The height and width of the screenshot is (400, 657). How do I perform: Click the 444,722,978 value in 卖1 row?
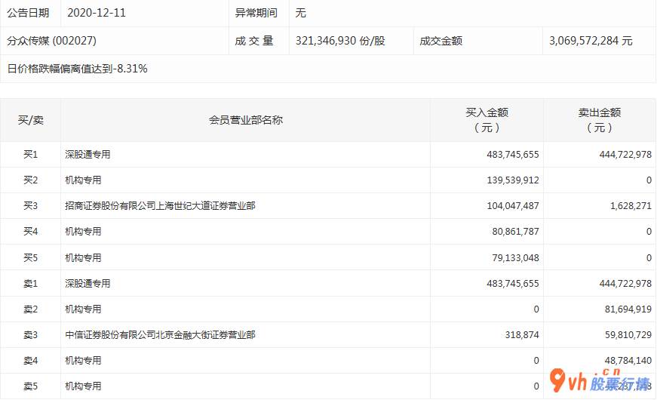tap(625, 284)
